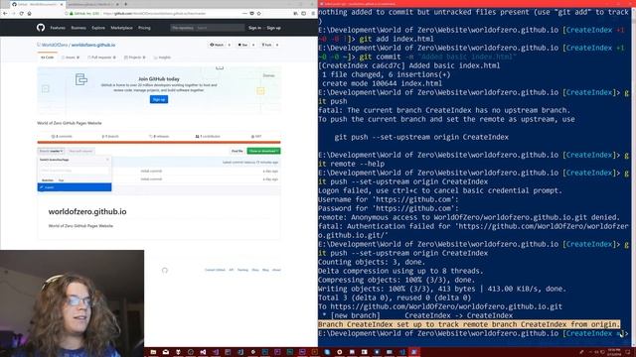The image size is (636, 357).
Task: Click the language bar under repo stats
Action: 159,143
